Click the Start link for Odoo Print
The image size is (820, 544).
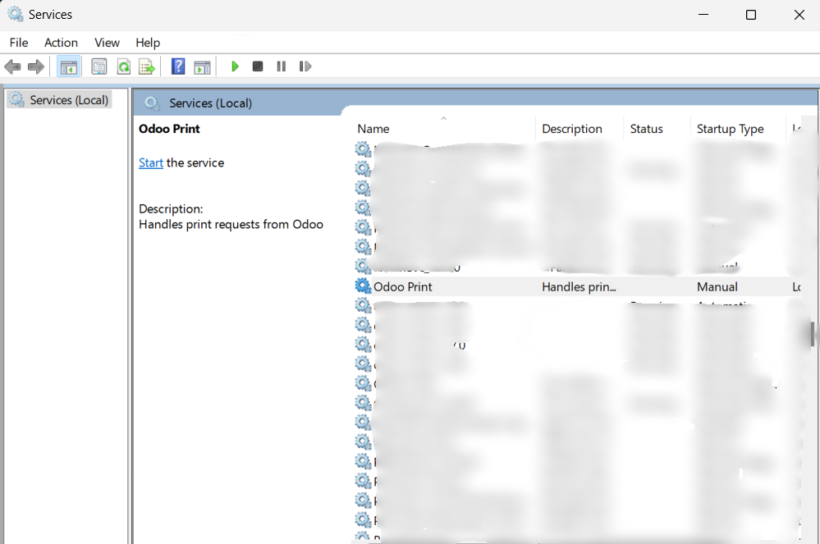[x=151, y=162]
